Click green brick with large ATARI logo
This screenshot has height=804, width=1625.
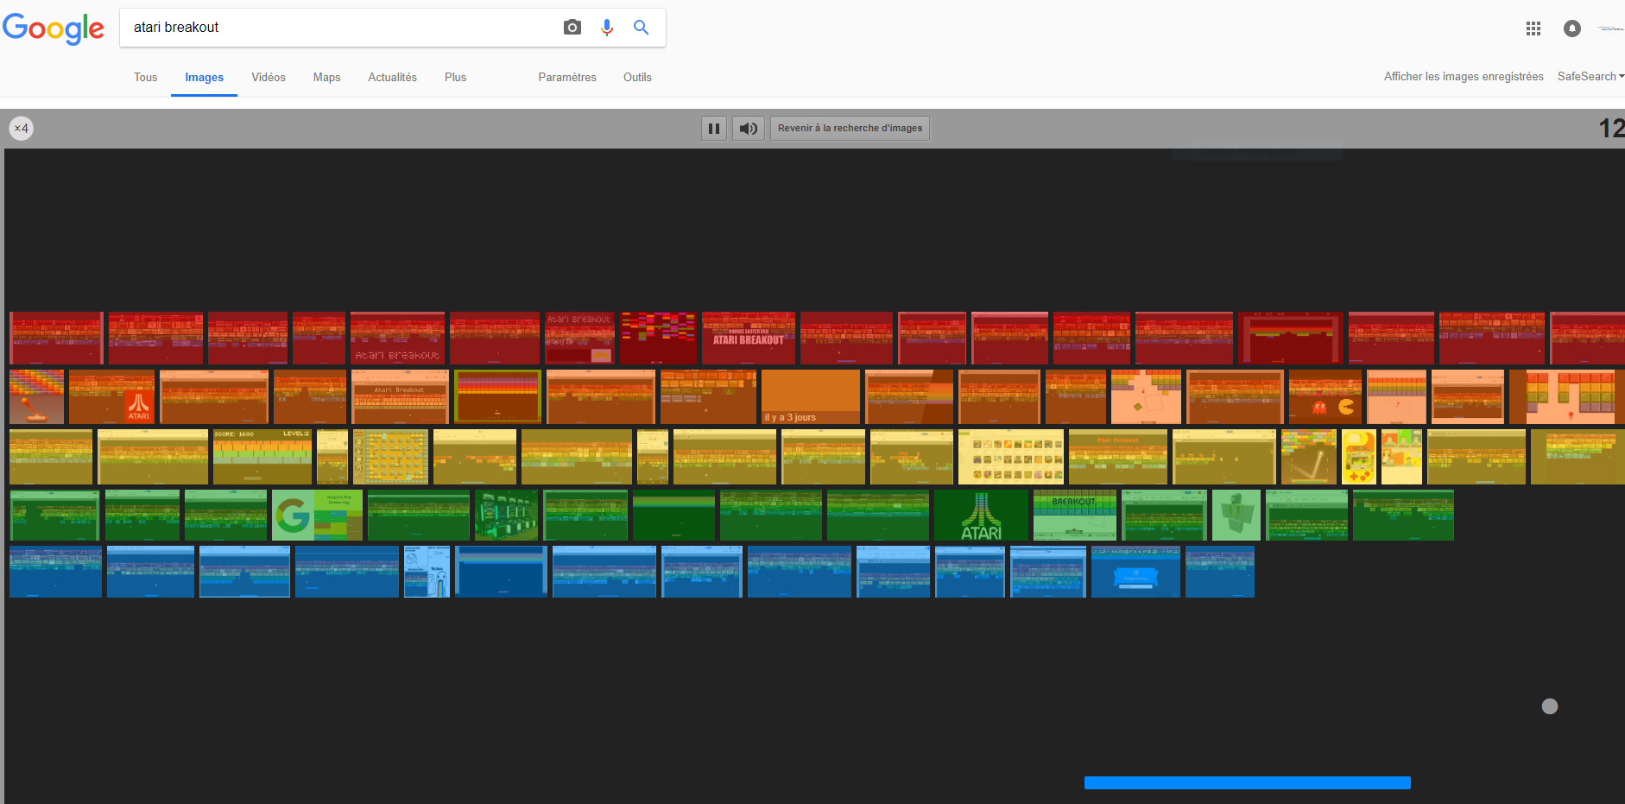pyautogui.click(x=982, y=515)
